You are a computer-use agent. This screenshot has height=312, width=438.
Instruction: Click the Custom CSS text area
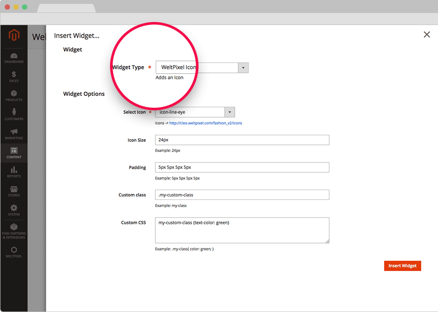coord(242,230)
